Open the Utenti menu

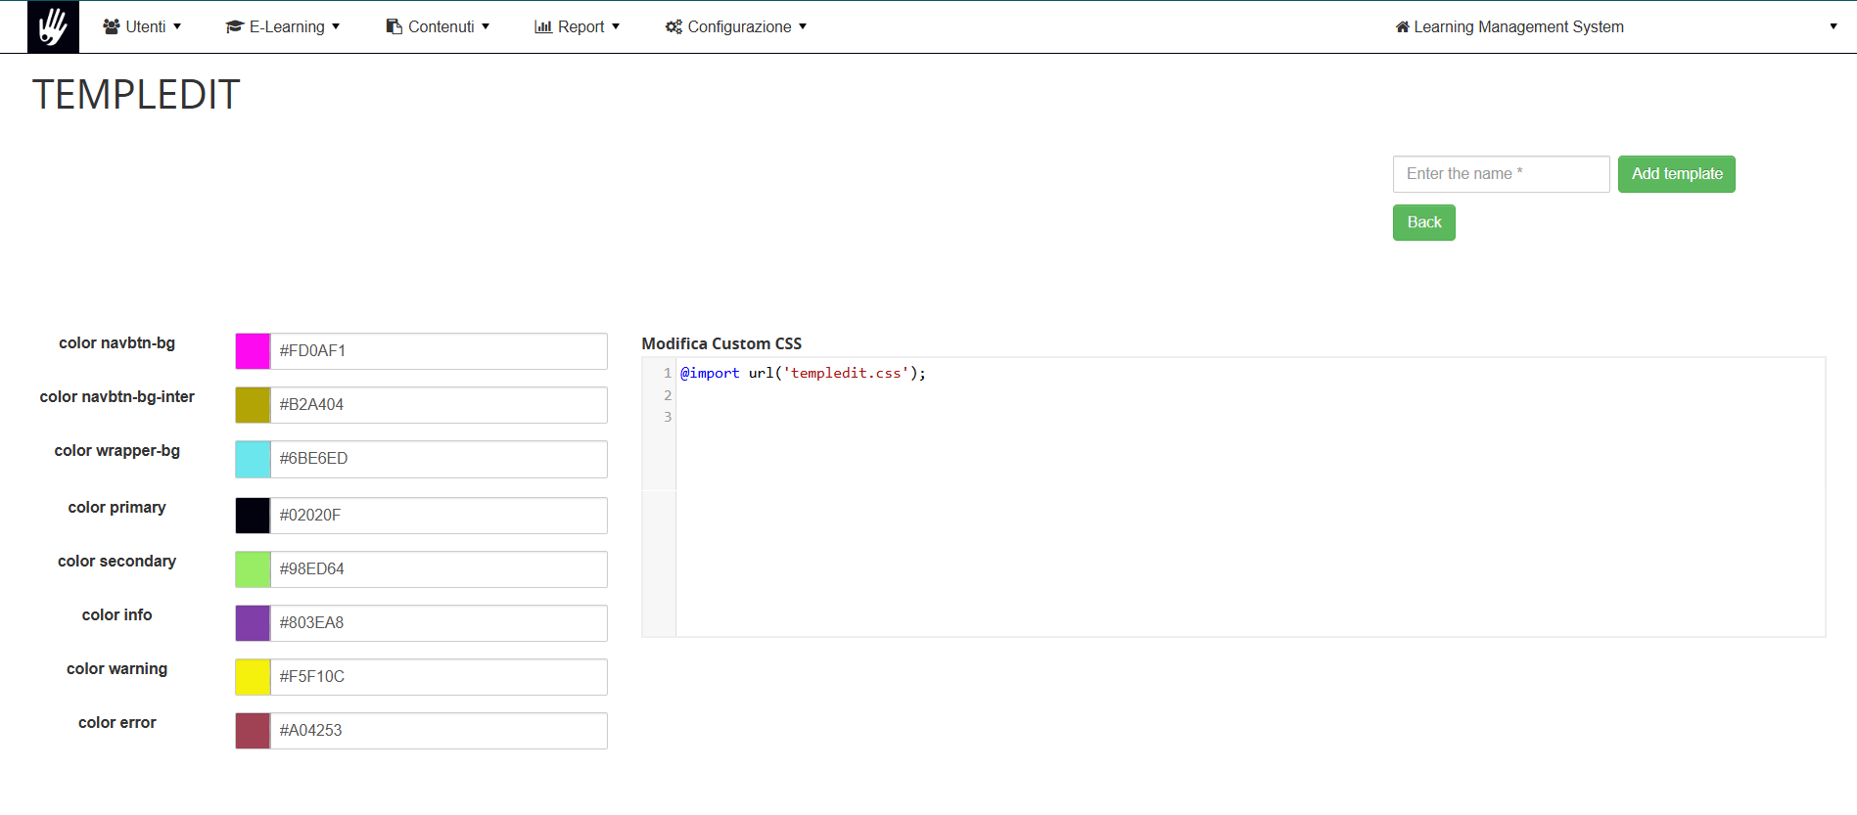[x=142, y=26]
